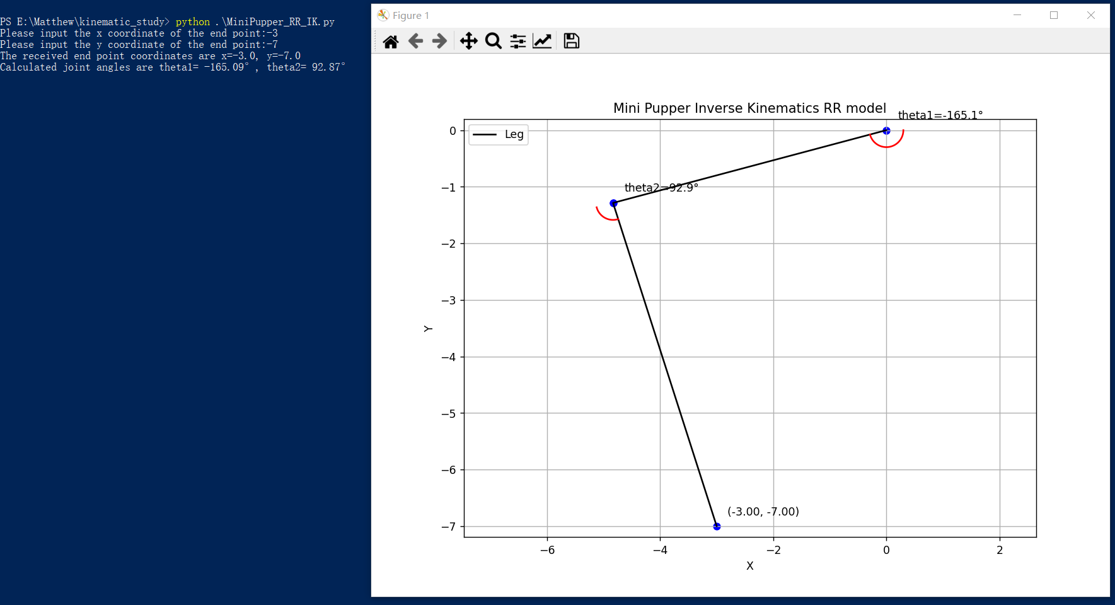Toggle the Pan/Zoom move tool
This screenshot has width=1115, height=605.
click(x=469, y=40)
